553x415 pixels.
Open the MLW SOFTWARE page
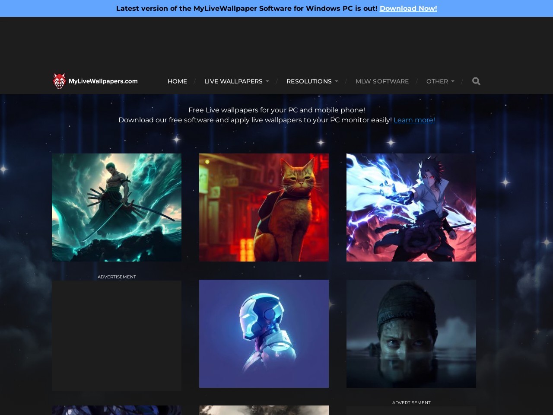click(x=382, y=81)
